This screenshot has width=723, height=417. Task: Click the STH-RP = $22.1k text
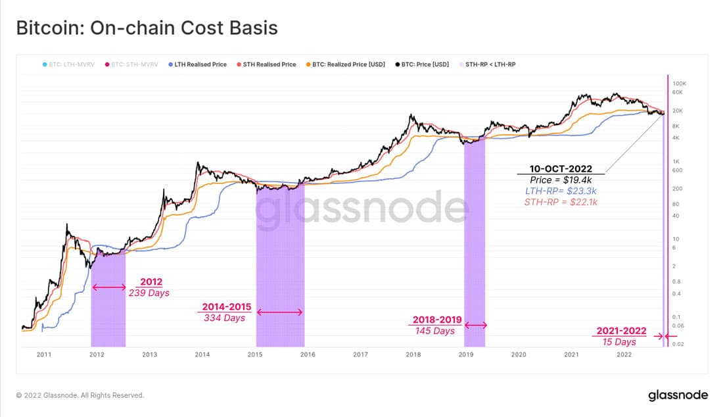pyautogui.click(x=561, y=202)
